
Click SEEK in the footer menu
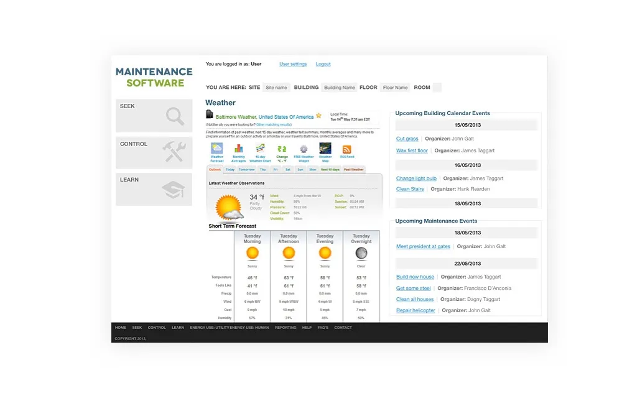pyautogui.click(x=137, y=328)
